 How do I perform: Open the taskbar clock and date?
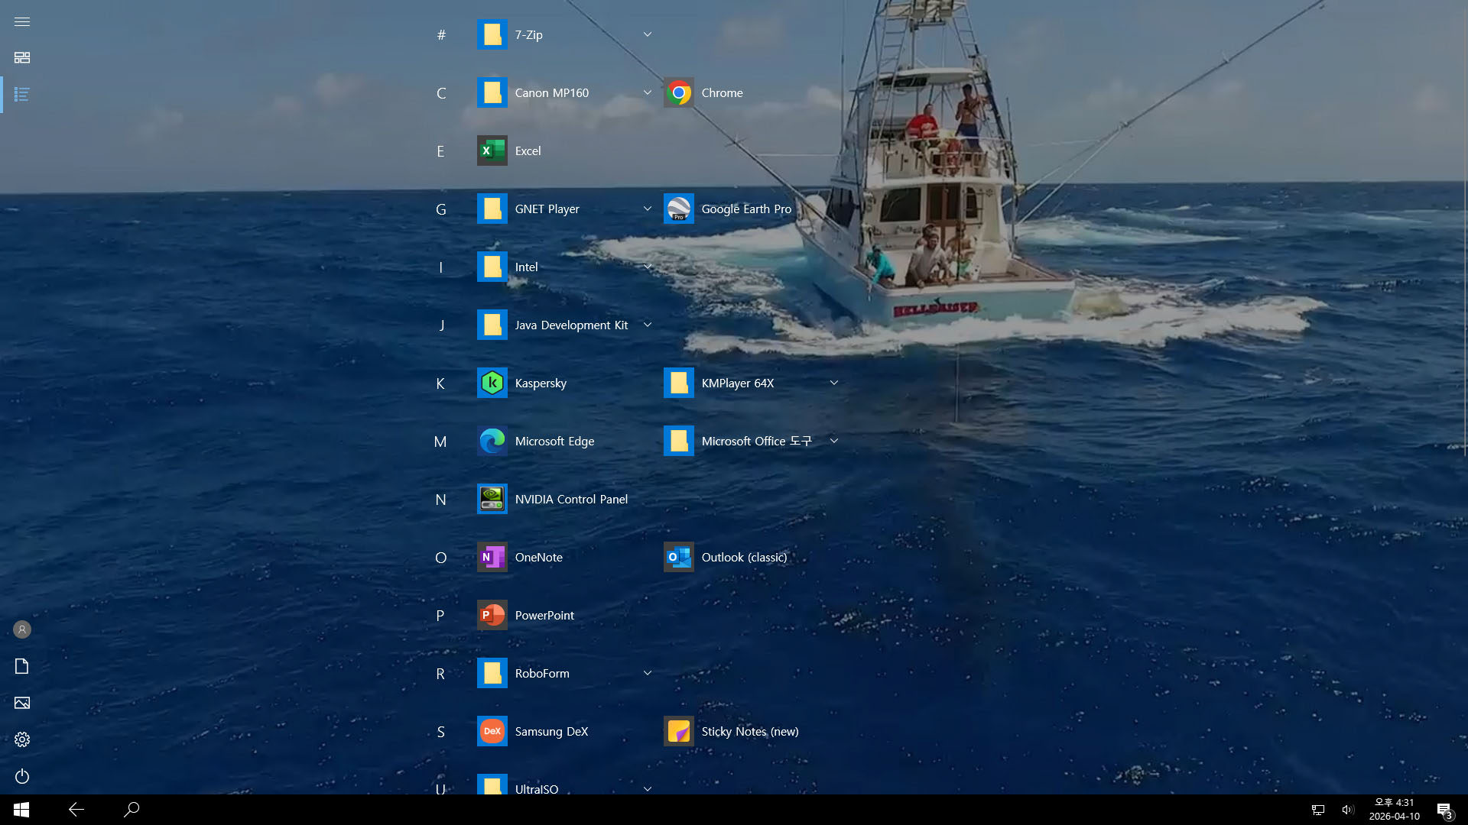pyautogui.click(x=1395, y=810)
